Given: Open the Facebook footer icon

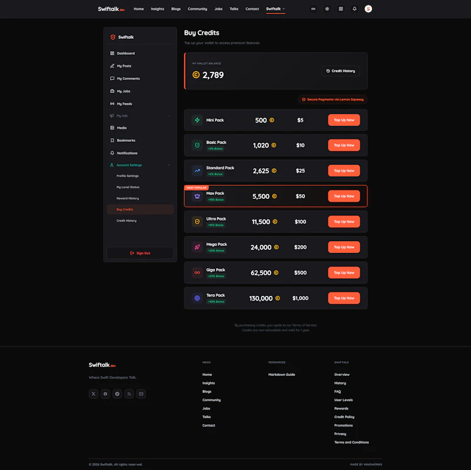Looking at the screenshot, I should click(105, 394).
